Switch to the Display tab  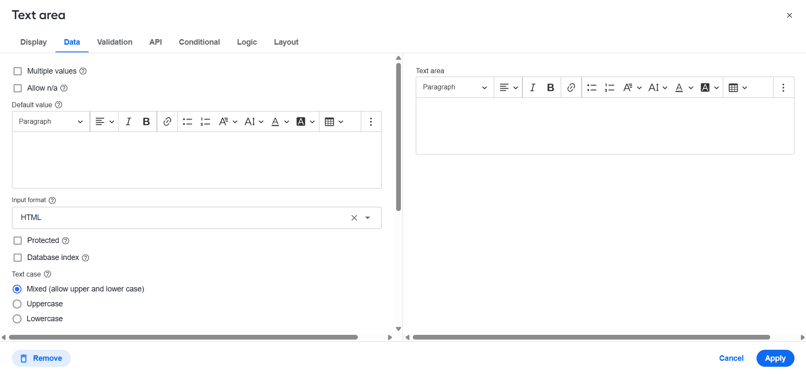[34, 42]
